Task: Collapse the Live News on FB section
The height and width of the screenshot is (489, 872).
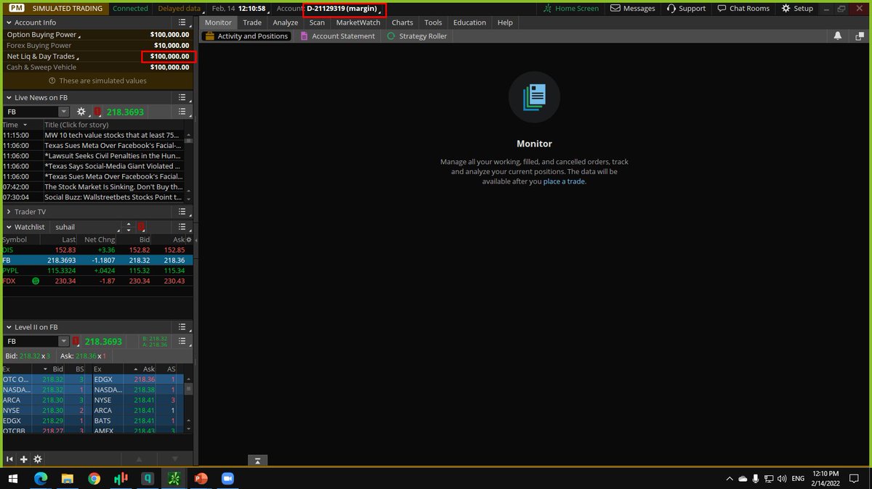Action: [x=8, y=97]
